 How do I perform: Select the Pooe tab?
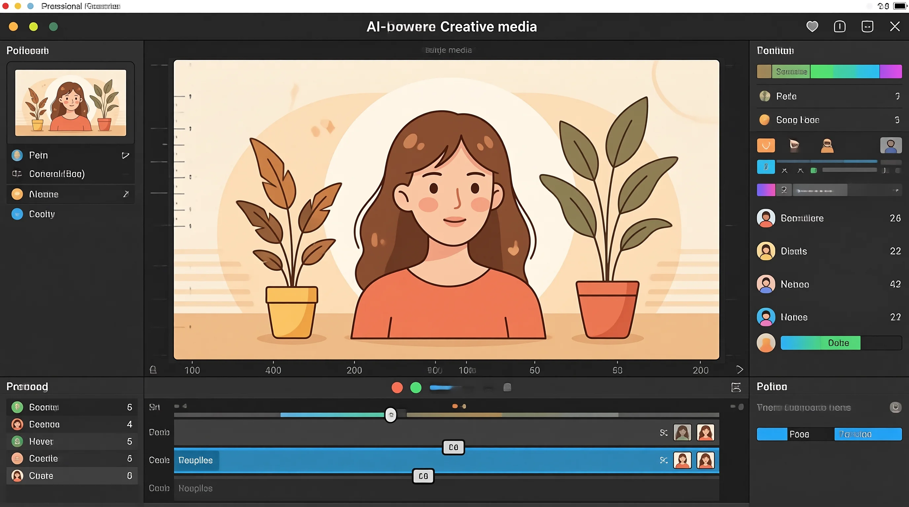click(799, 434)
